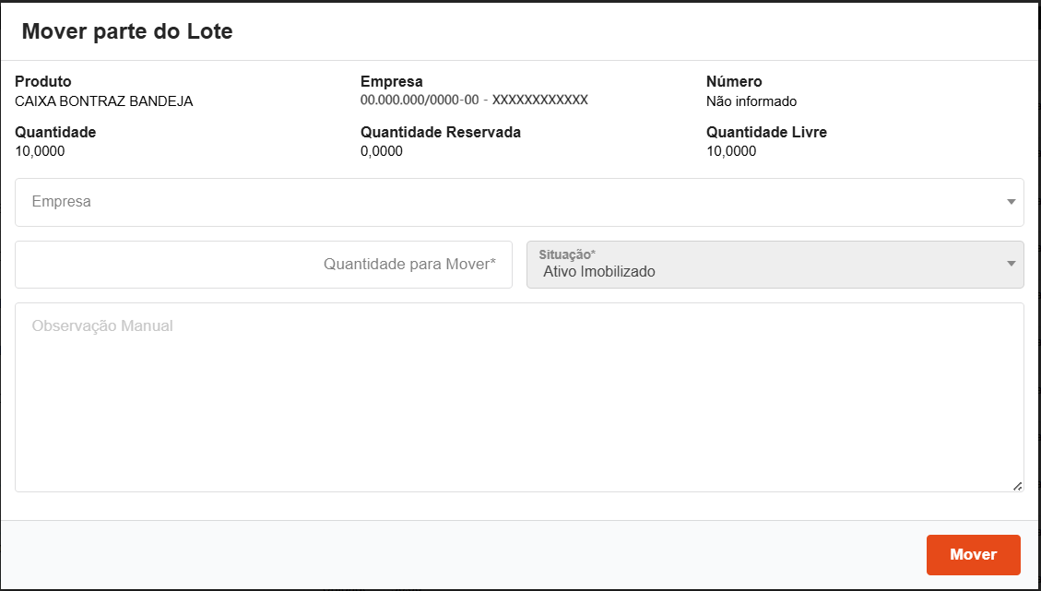Click inside the Observação Manual text area
Screen dimensions: 1041x591
coord(519,396)
